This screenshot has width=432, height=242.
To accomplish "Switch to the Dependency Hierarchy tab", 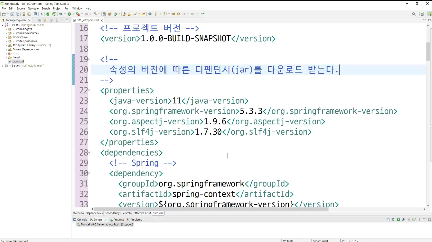I will [x=118, y=213].
